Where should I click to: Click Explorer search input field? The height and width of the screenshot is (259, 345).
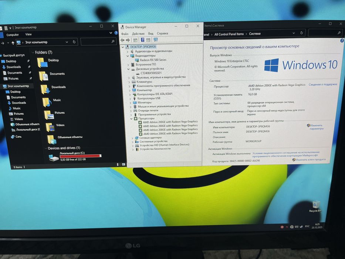pyautogui.click(x=98, y=41)
